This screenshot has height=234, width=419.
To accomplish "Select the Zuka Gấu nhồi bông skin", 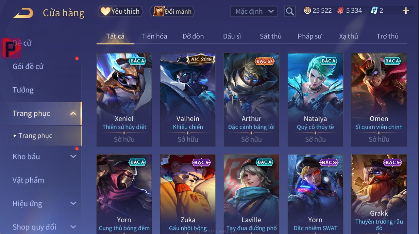I will [188, 194].
